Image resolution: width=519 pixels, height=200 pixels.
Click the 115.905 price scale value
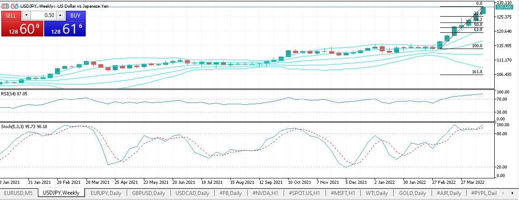tap(504, 45)
